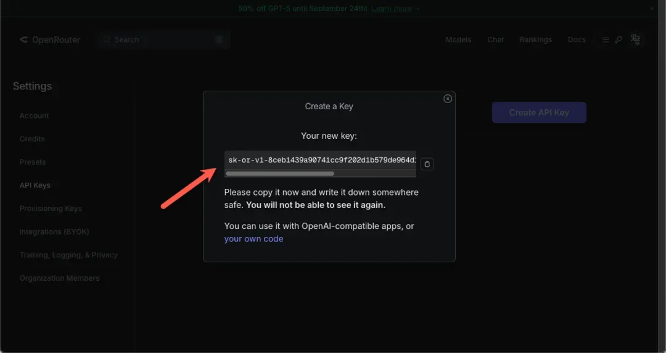666x353 pixels.
Task: Click the horizontal scrollbar under the key
Action: [x=281, y=174]
